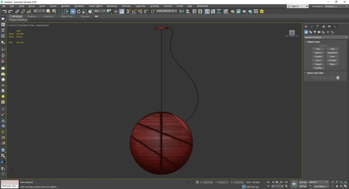Open the Rendered Frame Window icon

click(x=238, y=11)
